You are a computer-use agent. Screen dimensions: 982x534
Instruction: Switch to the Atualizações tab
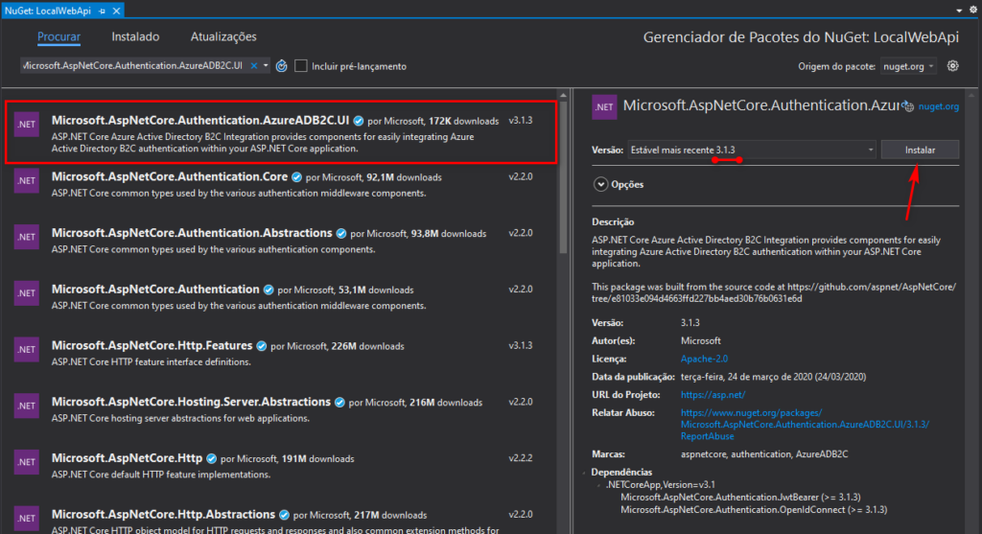tap(224, 36)
